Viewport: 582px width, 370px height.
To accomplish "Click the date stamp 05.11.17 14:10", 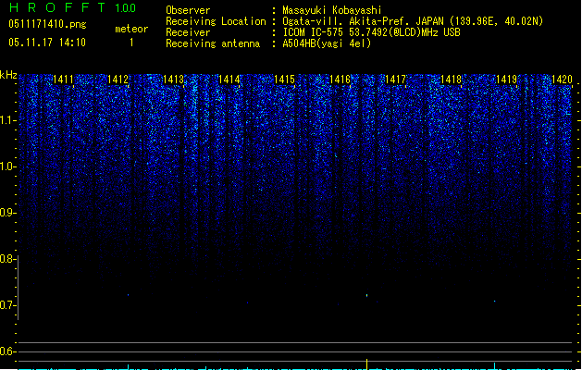I will [x=47, y=43].
